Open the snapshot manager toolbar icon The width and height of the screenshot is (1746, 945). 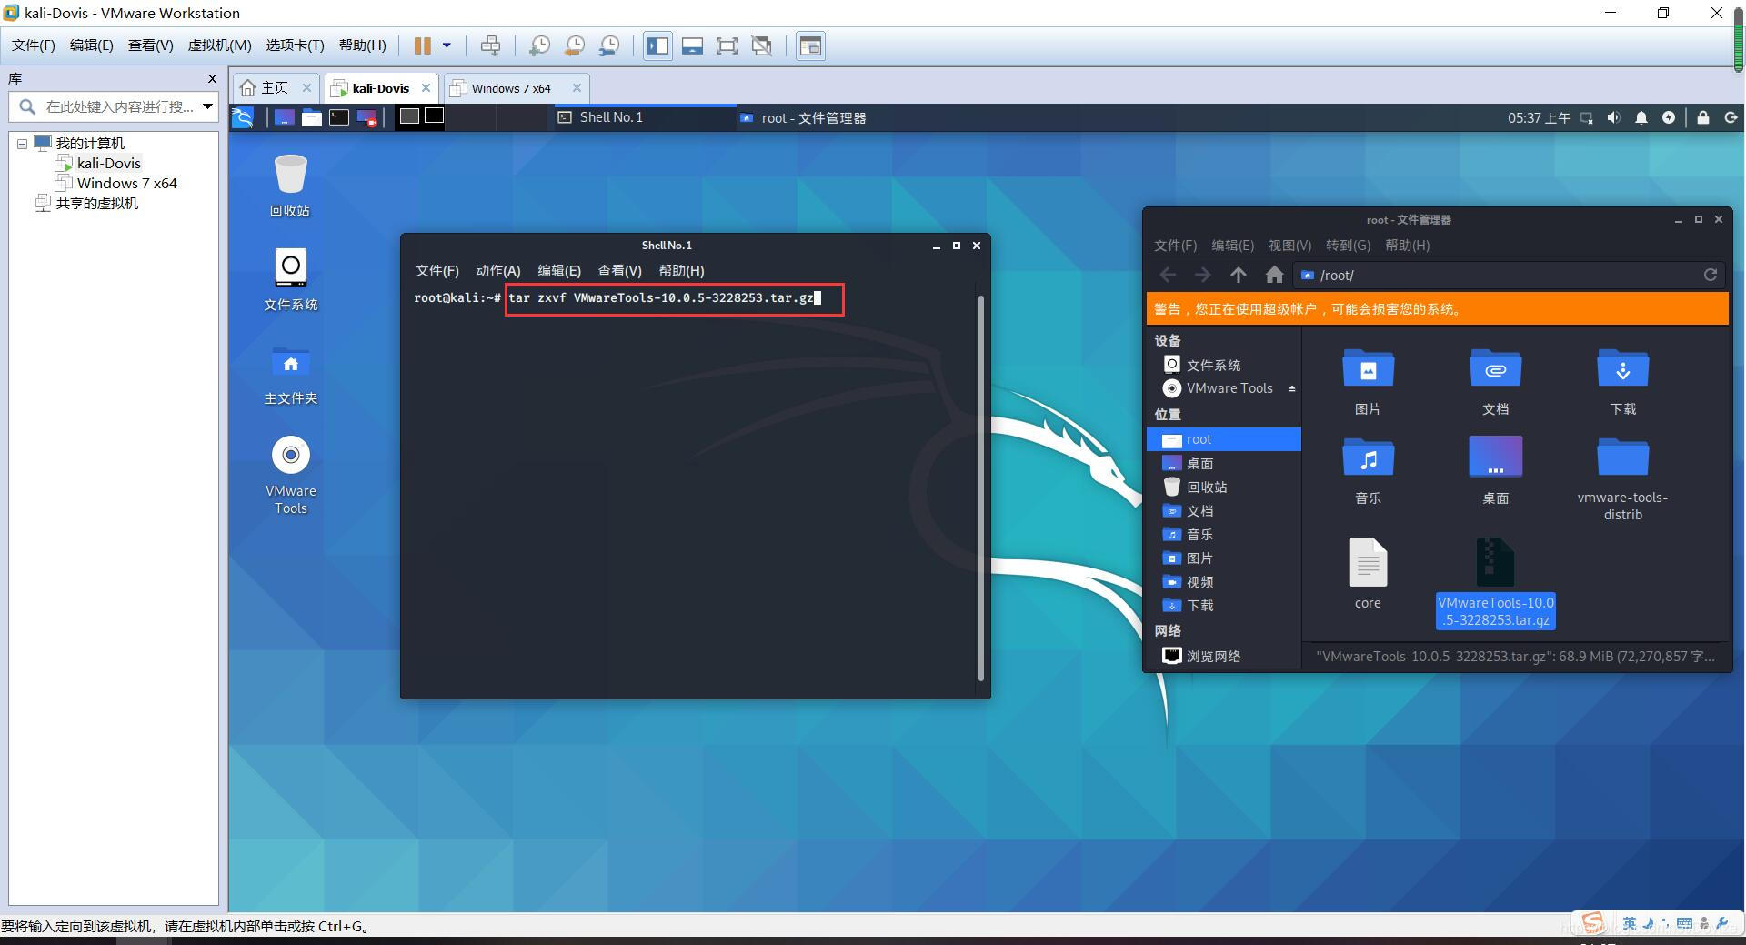(x=610, y=45)
